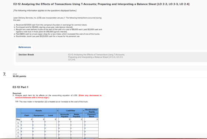The image size is (207, 139).
Task: Click Accounts Payable cell for transaction a
Action: 65,123
